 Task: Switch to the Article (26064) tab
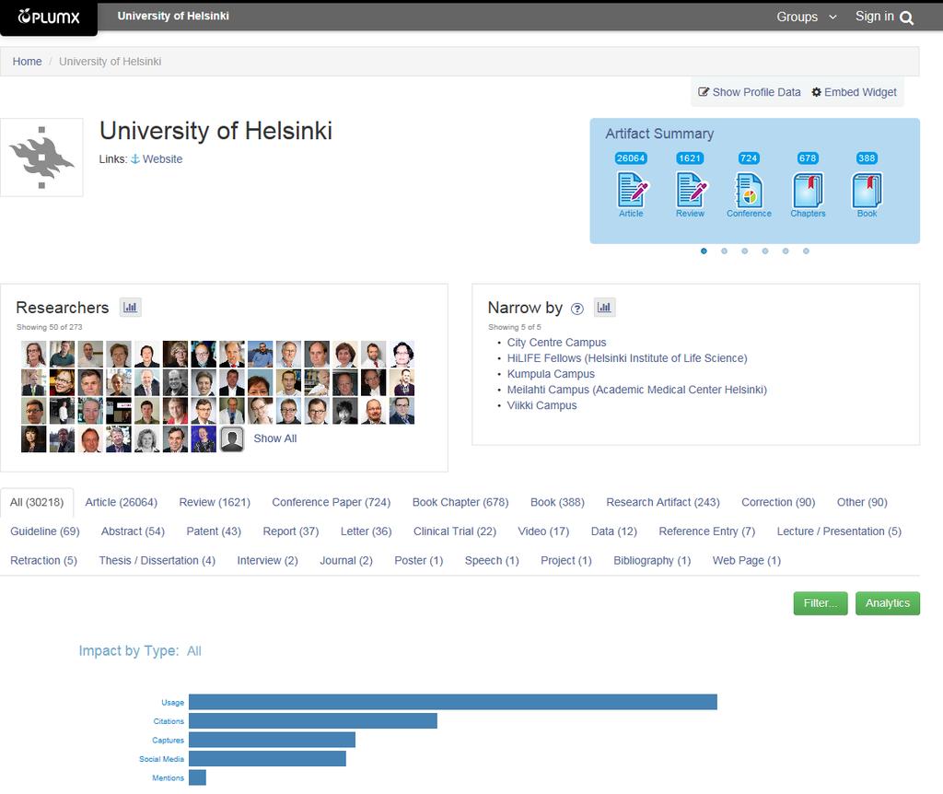121,502
